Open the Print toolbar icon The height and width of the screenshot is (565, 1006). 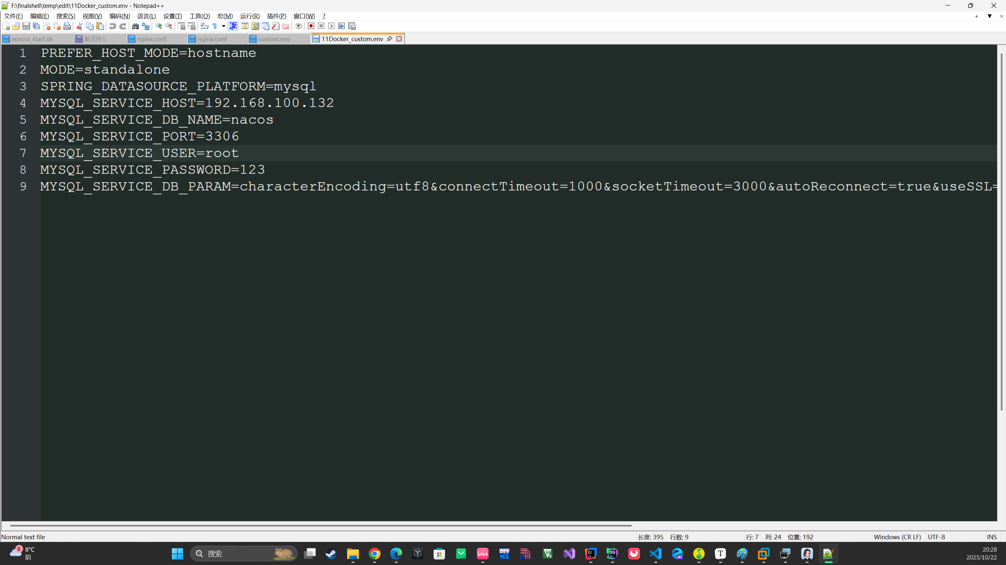67,26
